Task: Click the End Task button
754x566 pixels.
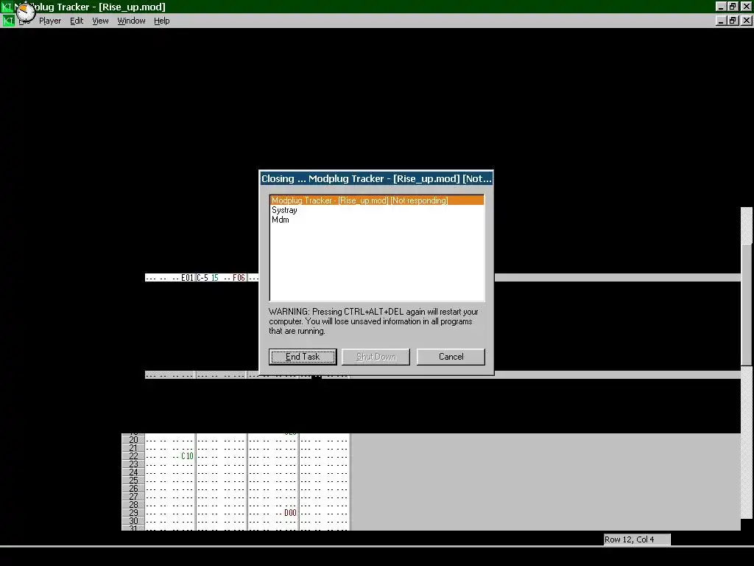Action: pyautogui.click(x=303, y=357)
